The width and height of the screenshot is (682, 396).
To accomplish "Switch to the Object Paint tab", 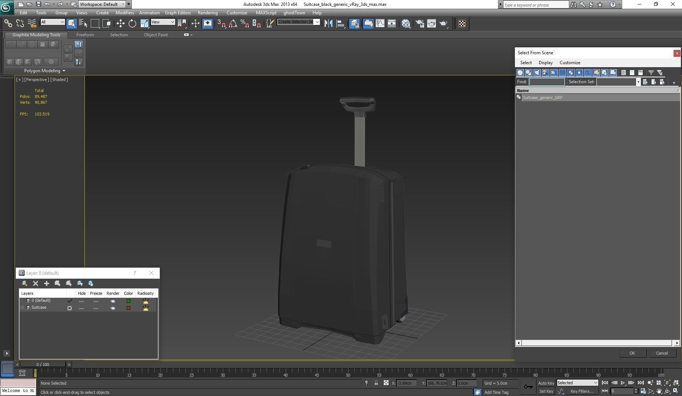I will [156, 35].
